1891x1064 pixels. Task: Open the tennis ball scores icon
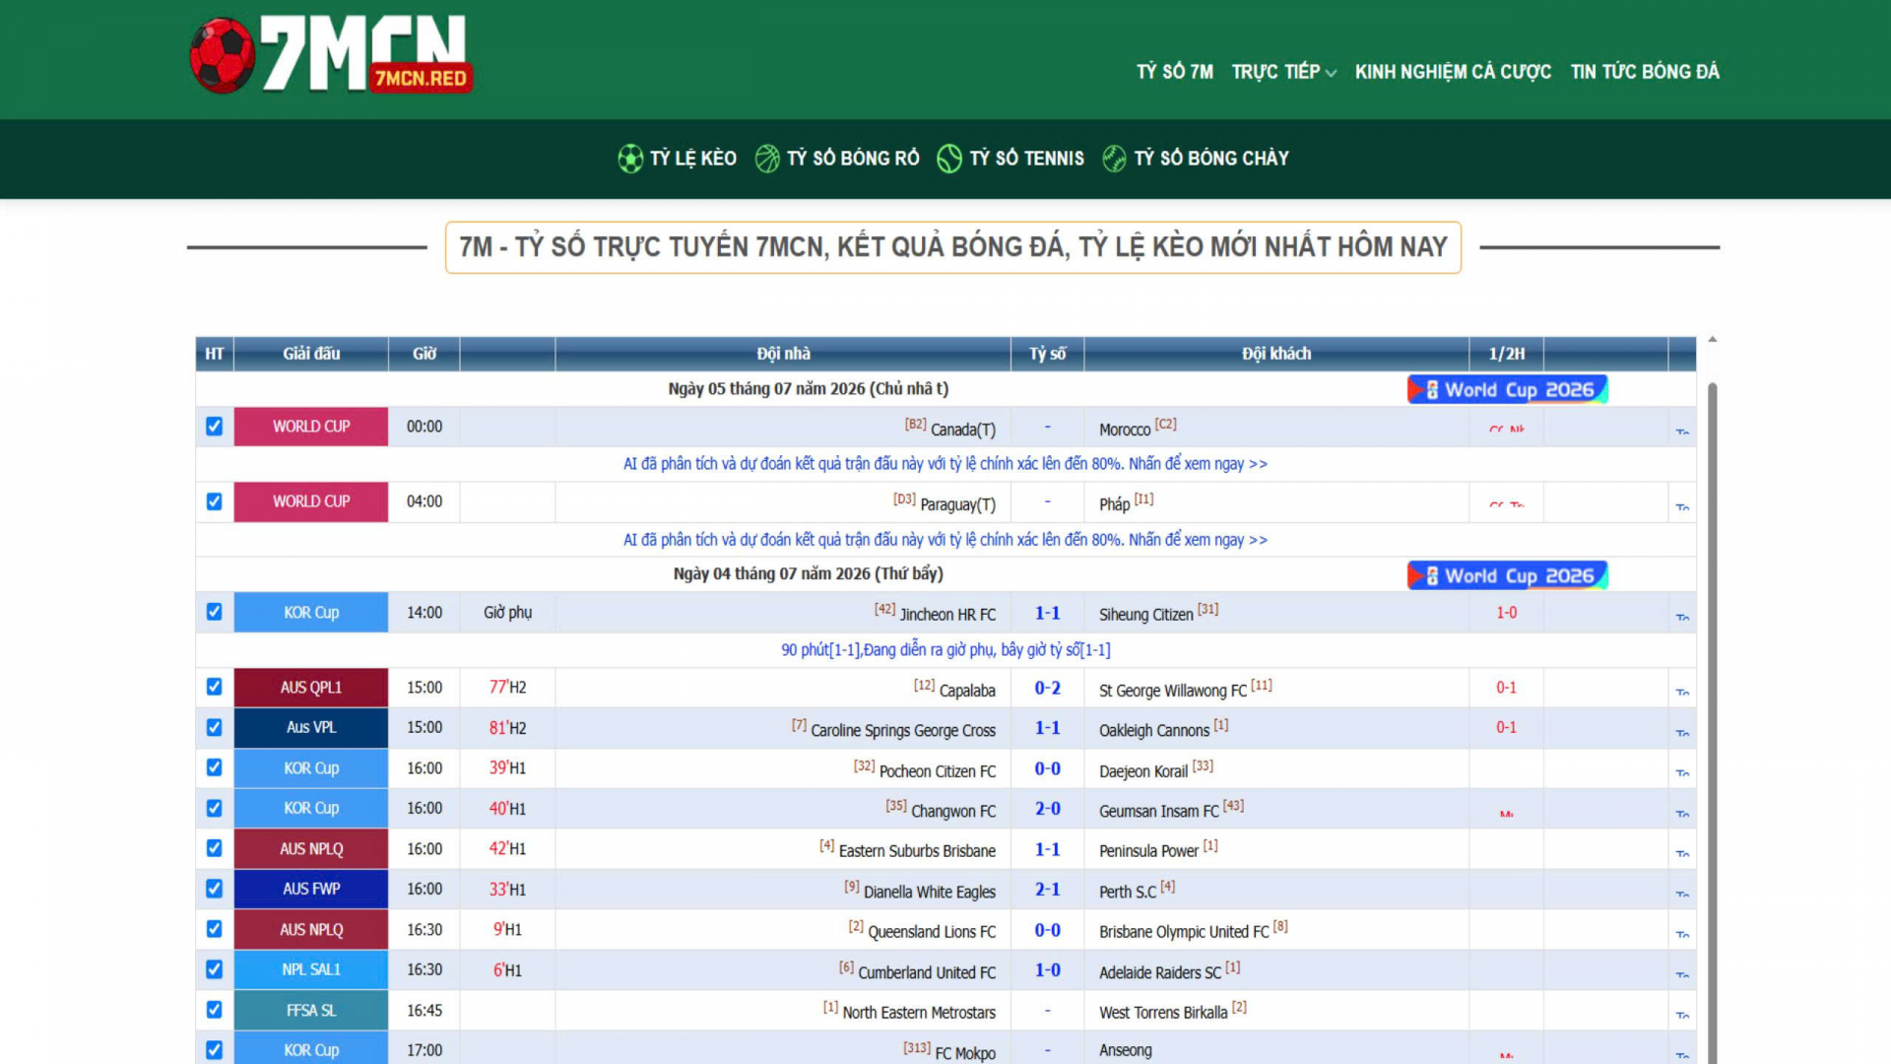tap(949, 159)
